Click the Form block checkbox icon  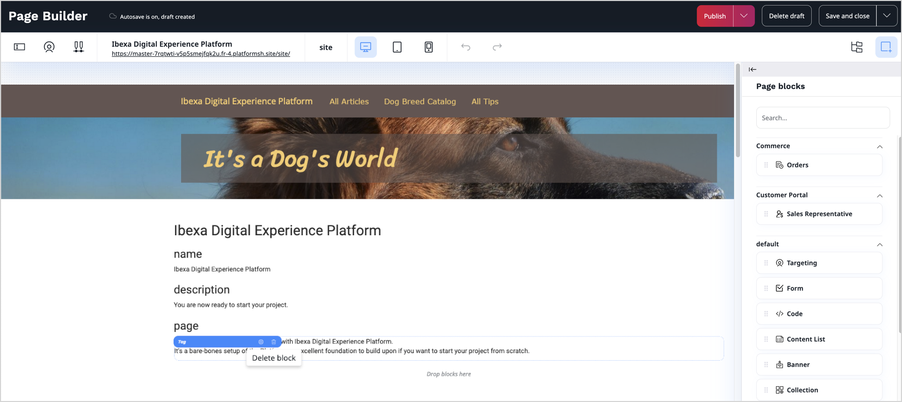779,288
